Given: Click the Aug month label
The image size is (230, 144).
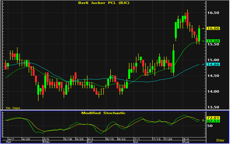Looking at the screenshot, I should point(186,142).
